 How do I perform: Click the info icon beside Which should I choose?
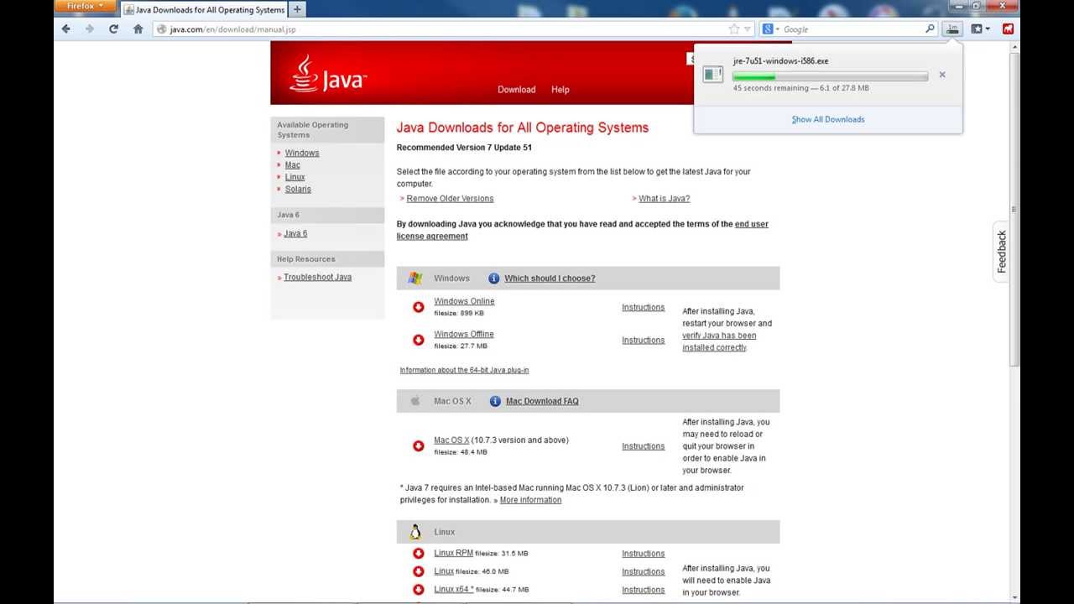[494, 279]
